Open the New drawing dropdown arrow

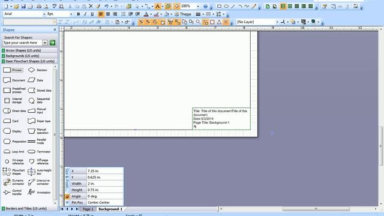11,7
